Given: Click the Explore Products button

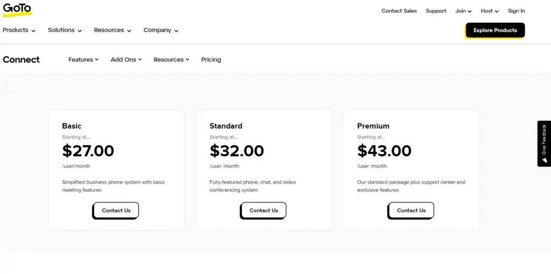Looking at the screenshot, I should click(495, 30).
